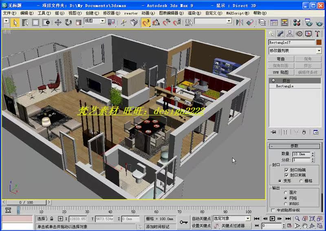The height and width of the screenshot is (231, 326).
Task: Open Configure Modifier Sets icon
Action: click(x=315, y=132)
